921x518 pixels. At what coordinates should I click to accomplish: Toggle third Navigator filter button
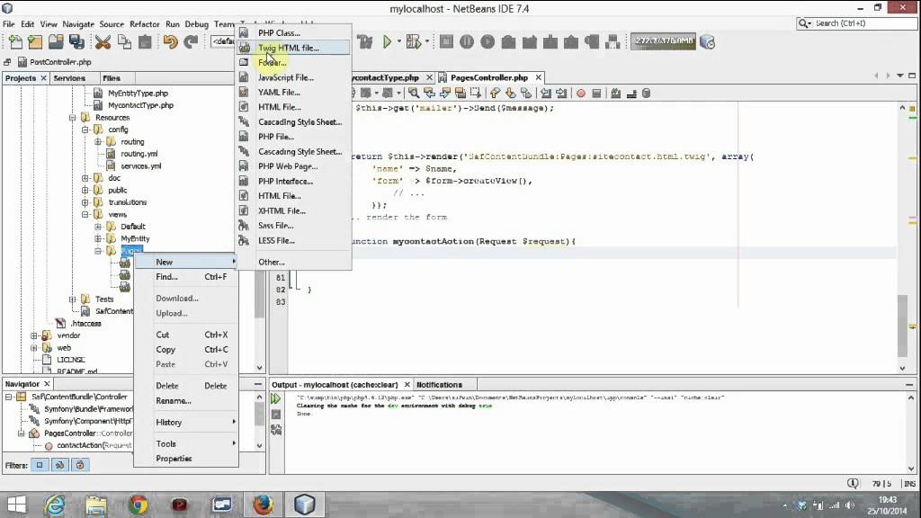(80, 465)
